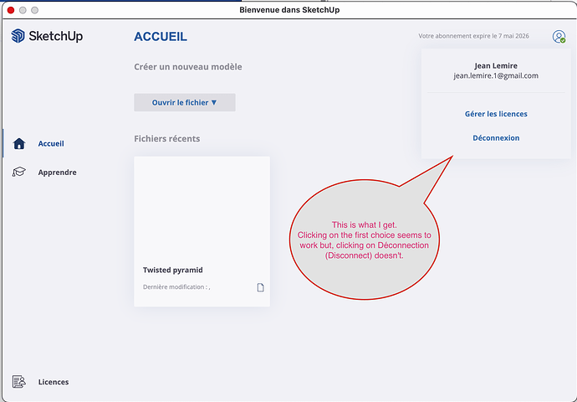Switch to the Apprendre sidebar tab
Screen dimensions: 577x402
(58, 172)
